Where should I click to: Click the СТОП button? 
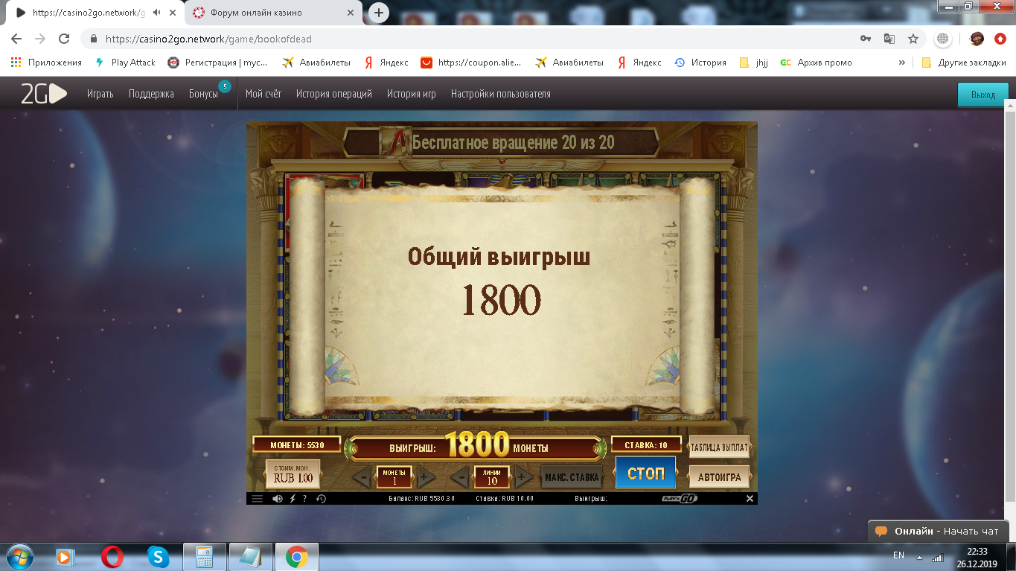pos(645,473)
